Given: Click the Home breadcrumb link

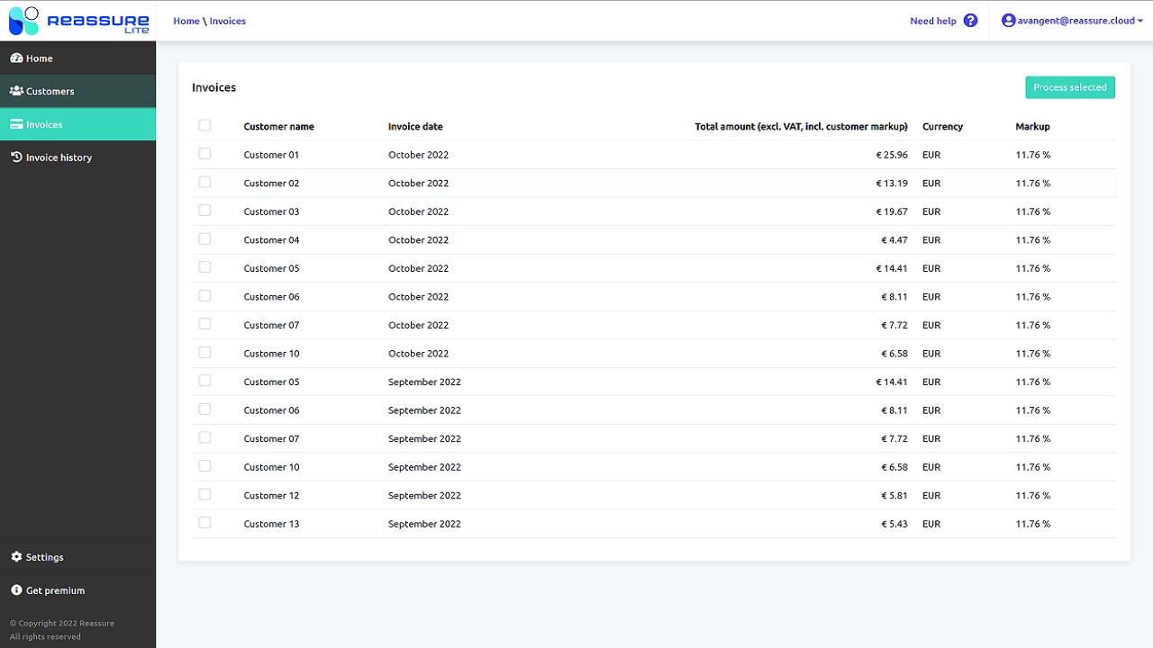Looking at the screenshot, I should [x=186, y=21].
